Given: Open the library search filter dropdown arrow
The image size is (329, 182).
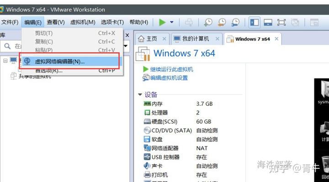Looking at the screenshot, I should tap(126, 46).
